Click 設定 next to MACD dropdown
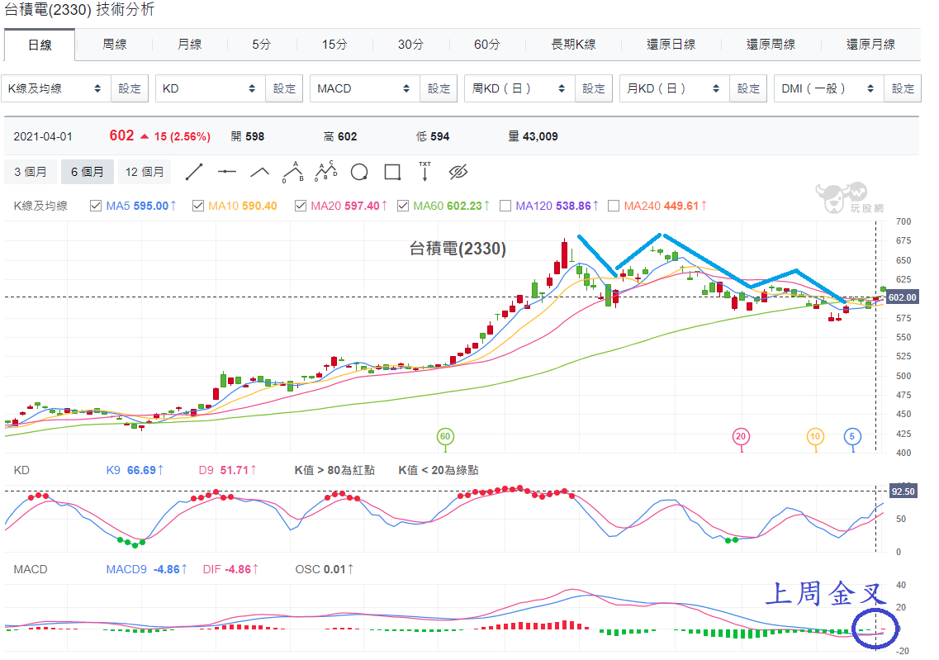This screenshot has width=939, height=660. (439, 88)
